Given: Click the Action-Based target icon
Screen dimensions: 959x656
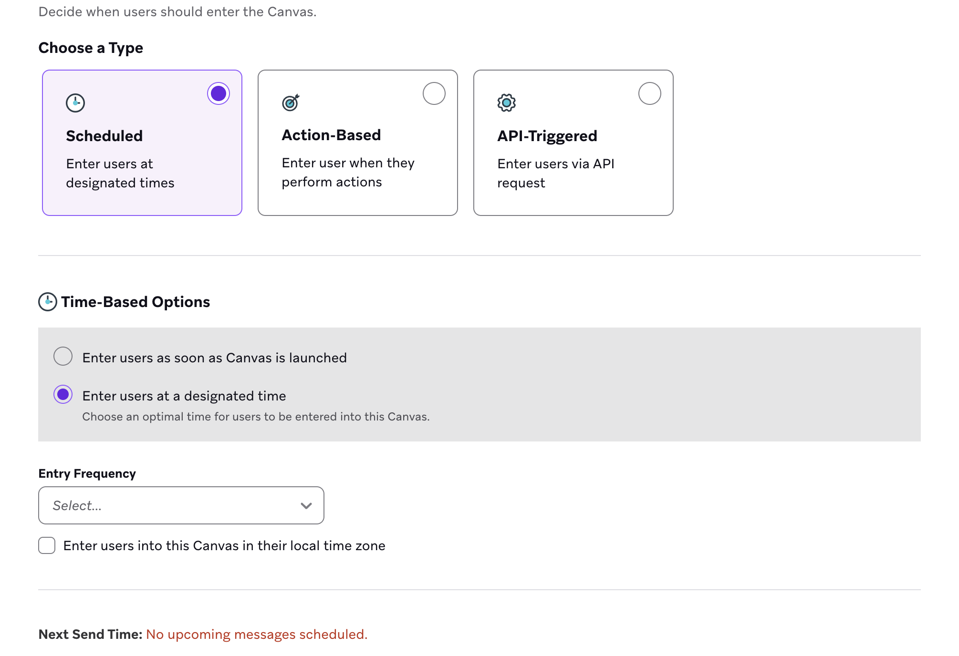Looking at the screenshot, I should click(291, 102).
